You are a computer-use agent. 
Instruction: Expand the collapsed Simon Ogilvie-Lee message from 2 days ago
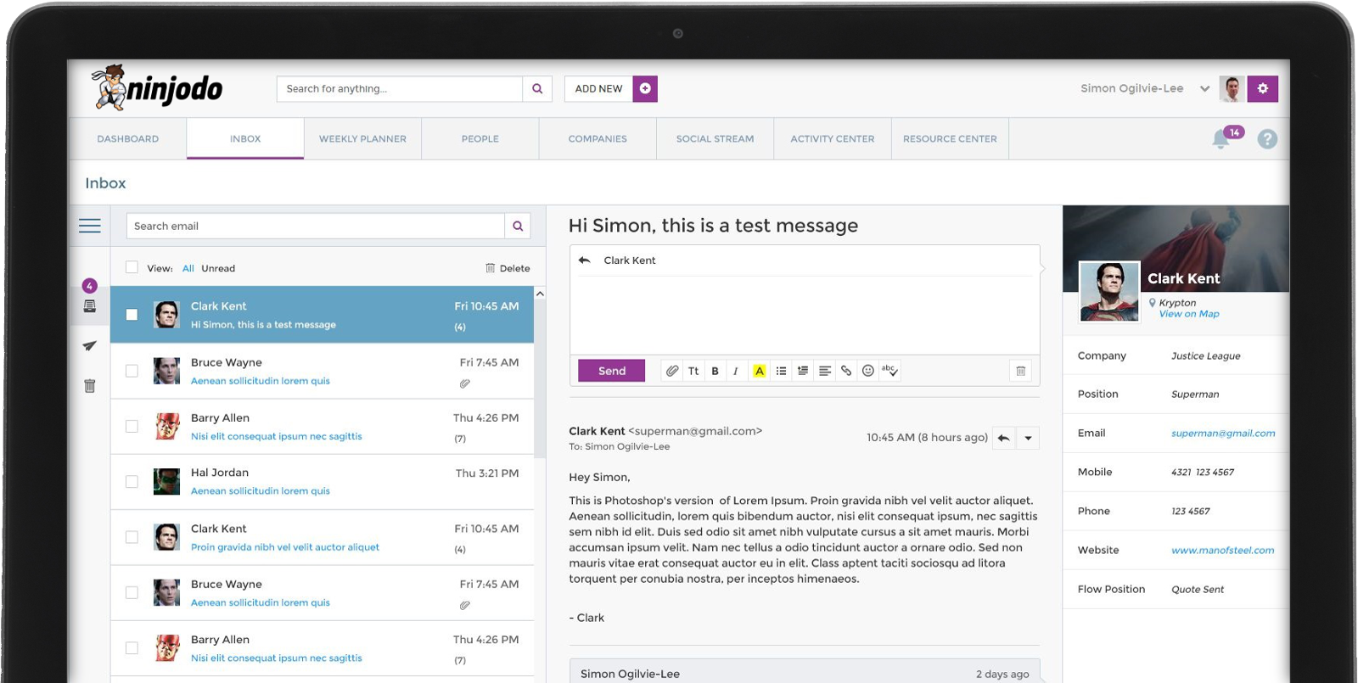[805, 672]
